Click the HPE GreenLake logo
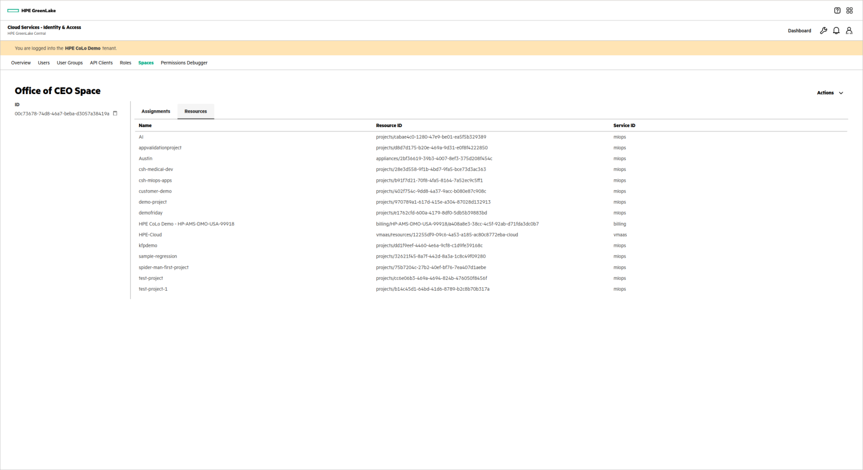 (x=31, y=10)
